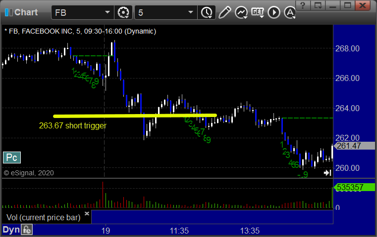Expand the interval 5 dropdown arrow

pos(191,12)
